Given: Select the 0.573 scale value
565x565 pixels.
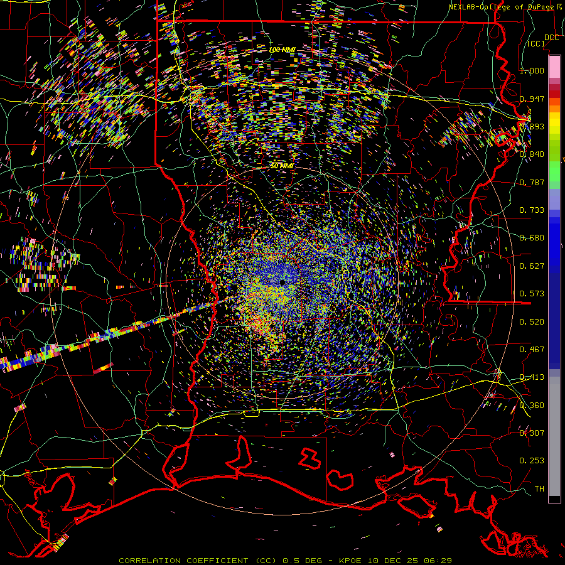Looking at the screenshot, I should coord(532,293).
